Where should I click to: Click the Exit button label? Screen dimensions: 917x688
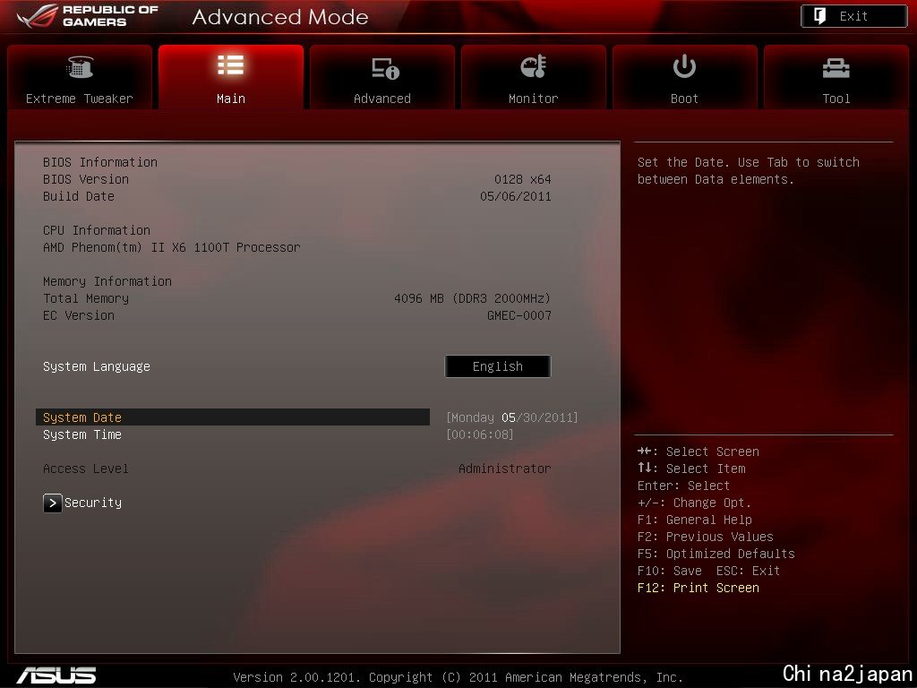coord(853,16)
